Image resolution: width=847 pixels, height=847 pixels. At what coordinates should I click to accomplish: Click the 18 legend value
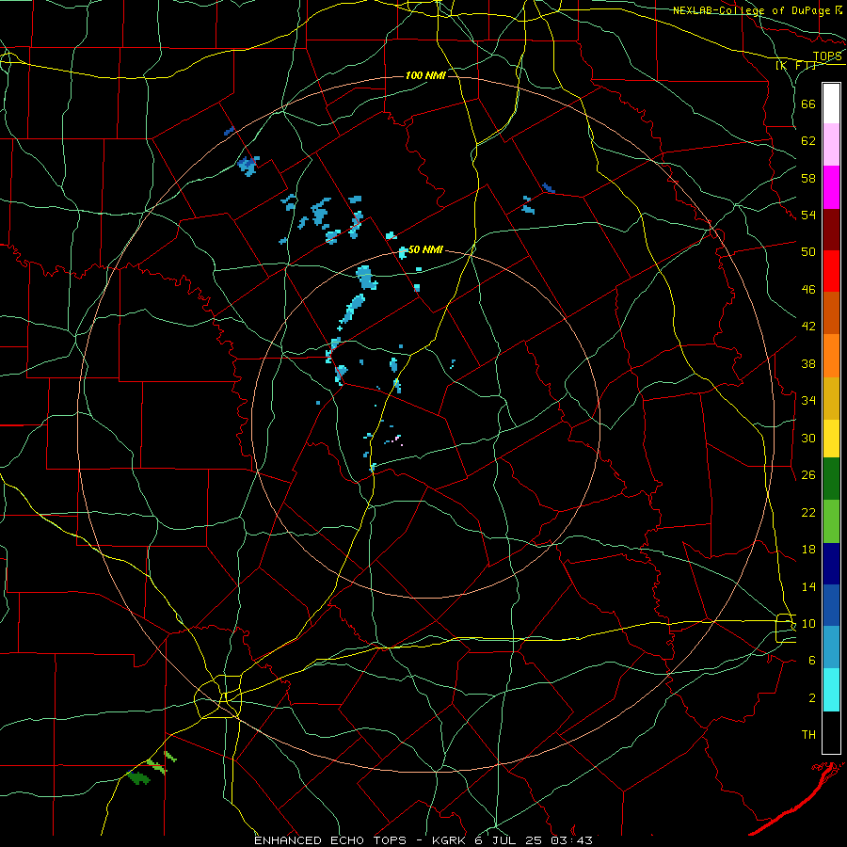808,549
